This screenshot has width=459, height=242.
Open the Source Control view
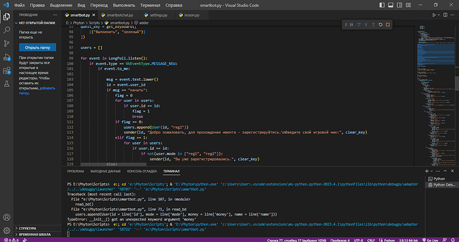7,44
